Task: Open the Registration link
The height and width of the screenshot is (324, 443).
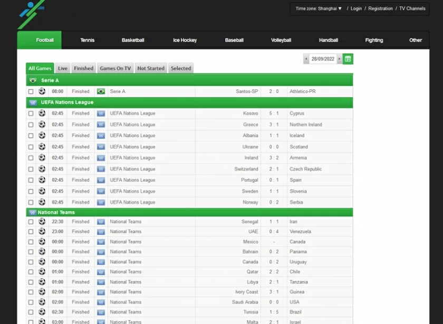Action: tap(379, 8)
